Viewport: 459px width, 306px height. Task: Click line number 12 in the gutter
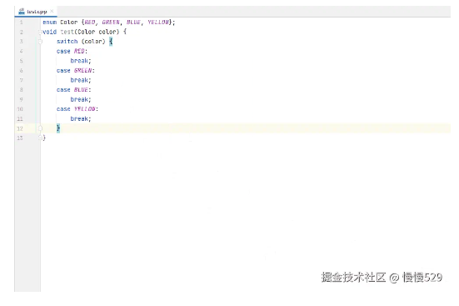click(20, 128)
